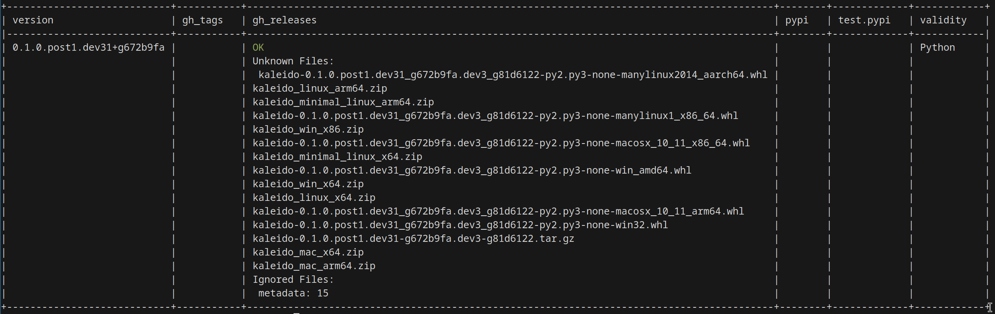Image resolution: width=995 pixels, height=314 pixels.
Task: Click the win_amd64.whl wheel filename
Action: tap(472, 170)
